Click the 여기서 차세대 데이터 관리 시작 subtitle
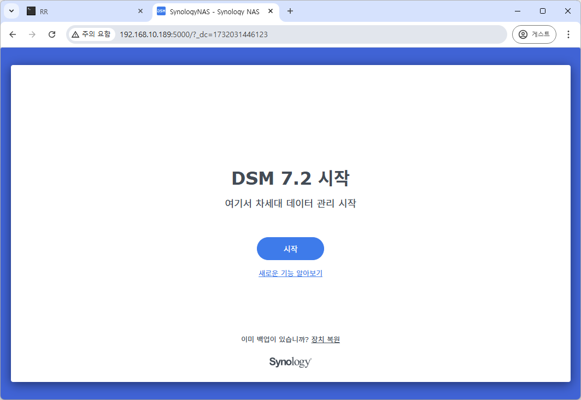 pyautogui.click(x=291, y=203)
